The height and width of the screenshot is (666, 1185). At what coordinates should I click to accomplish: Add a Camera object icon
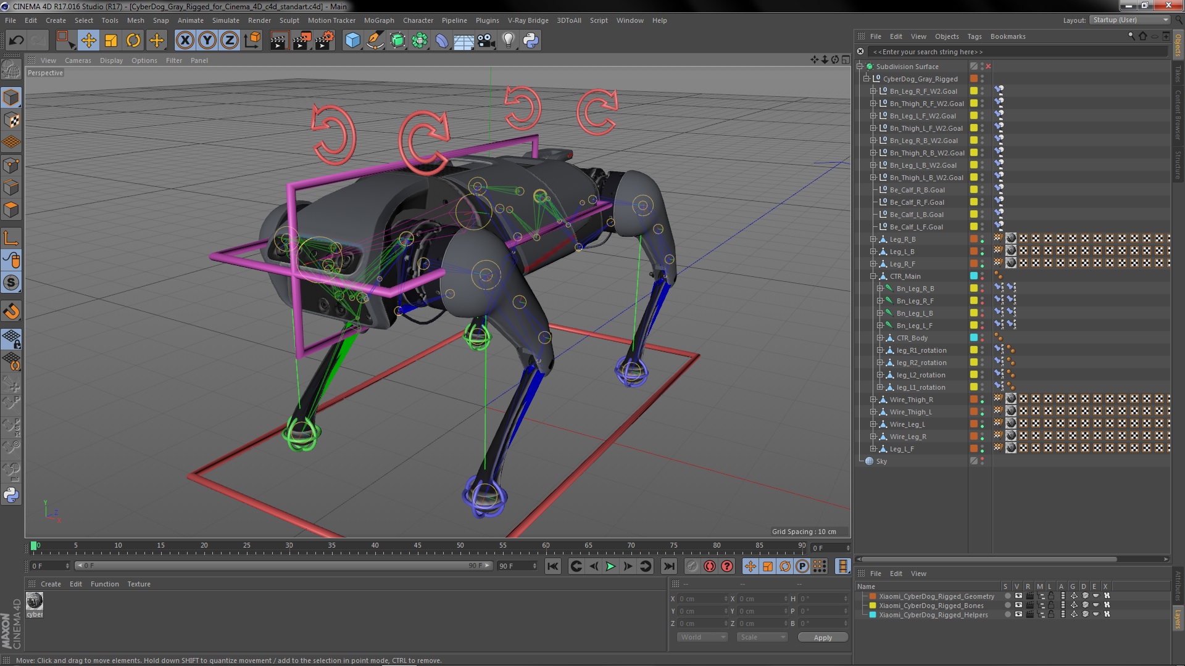click(486, 41)
